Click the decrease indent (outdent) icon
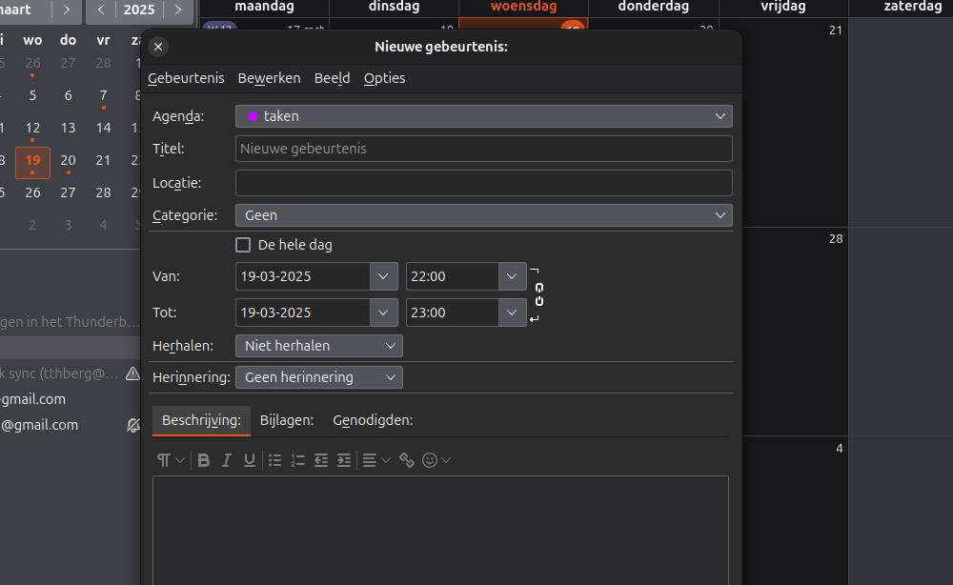953x585 pixels. click(x=321, y=460)
